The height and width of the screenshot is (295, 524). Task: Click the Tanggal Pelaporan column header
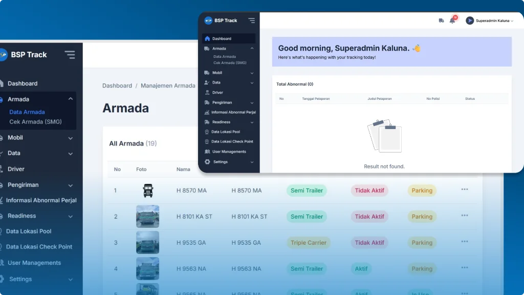(x=316, y=99)
